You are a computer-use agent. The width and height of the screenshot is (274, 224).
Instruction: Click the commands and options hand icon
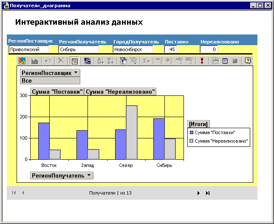tap(235, 61)
